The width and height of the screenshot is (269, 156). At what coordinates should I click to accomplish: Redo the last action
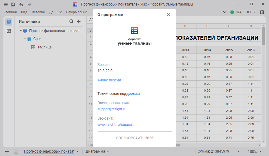(x=29, y=4)
